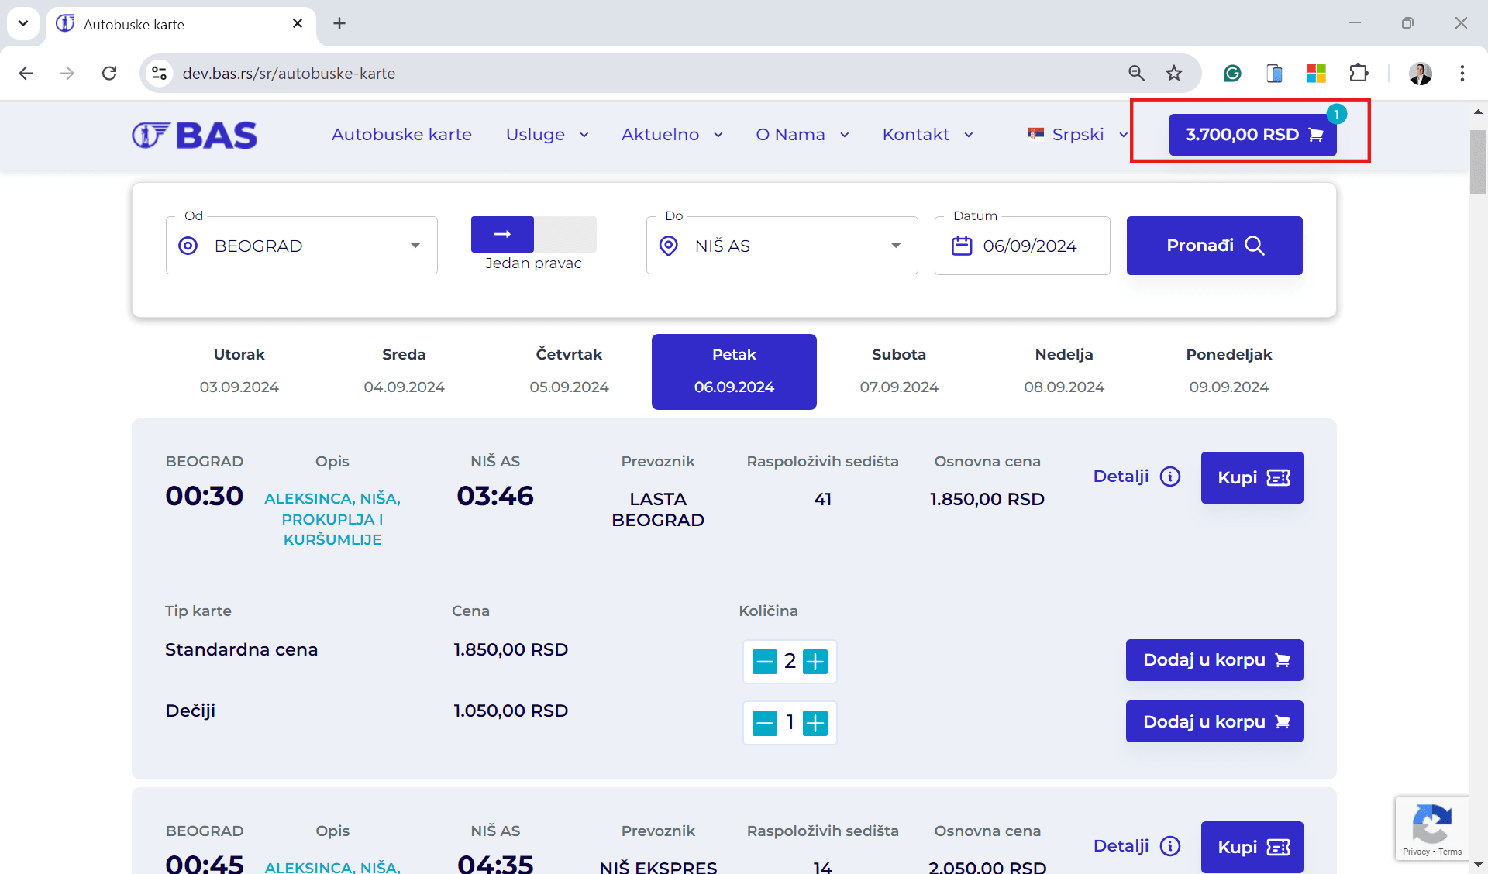Click the Microsoft colored squares extension icon
Viewport: 1488px width, 874px height.
[1316, 73]
